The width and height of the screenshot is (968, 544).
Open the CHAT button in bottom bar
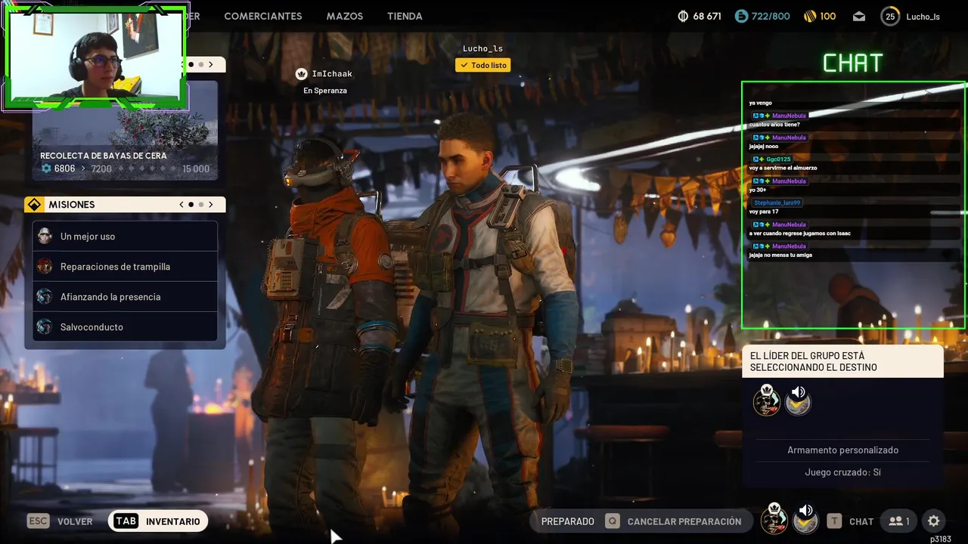point(861,521)
